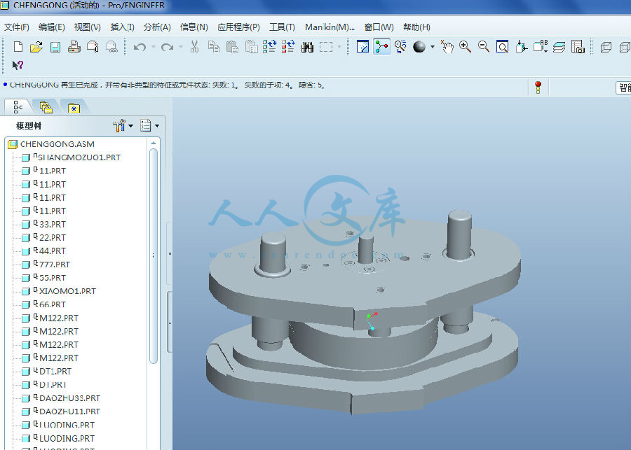The height and width of the screenshot is (450, 631).
Task: Switch to the Folder Browser navigator tab
Action: 46,107
